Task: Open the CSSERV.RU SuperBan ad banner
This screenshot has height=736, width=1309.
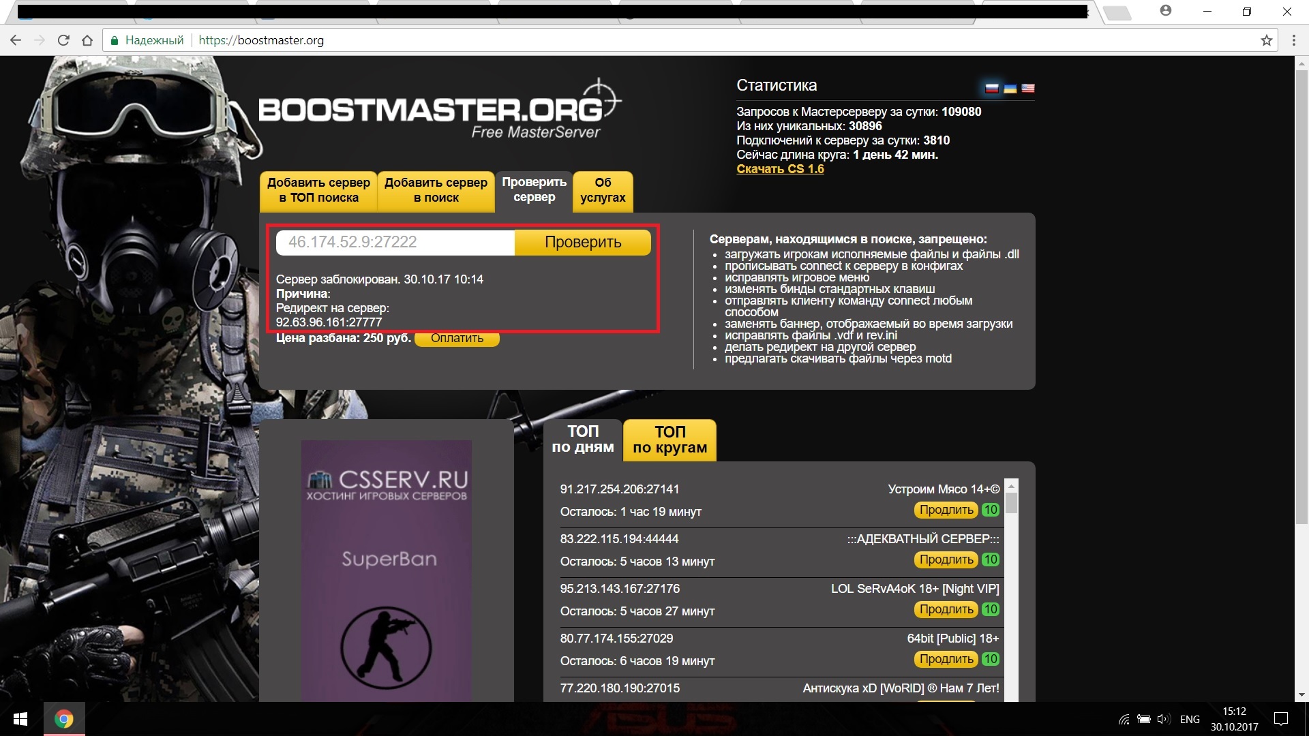Action: [387, 570]
